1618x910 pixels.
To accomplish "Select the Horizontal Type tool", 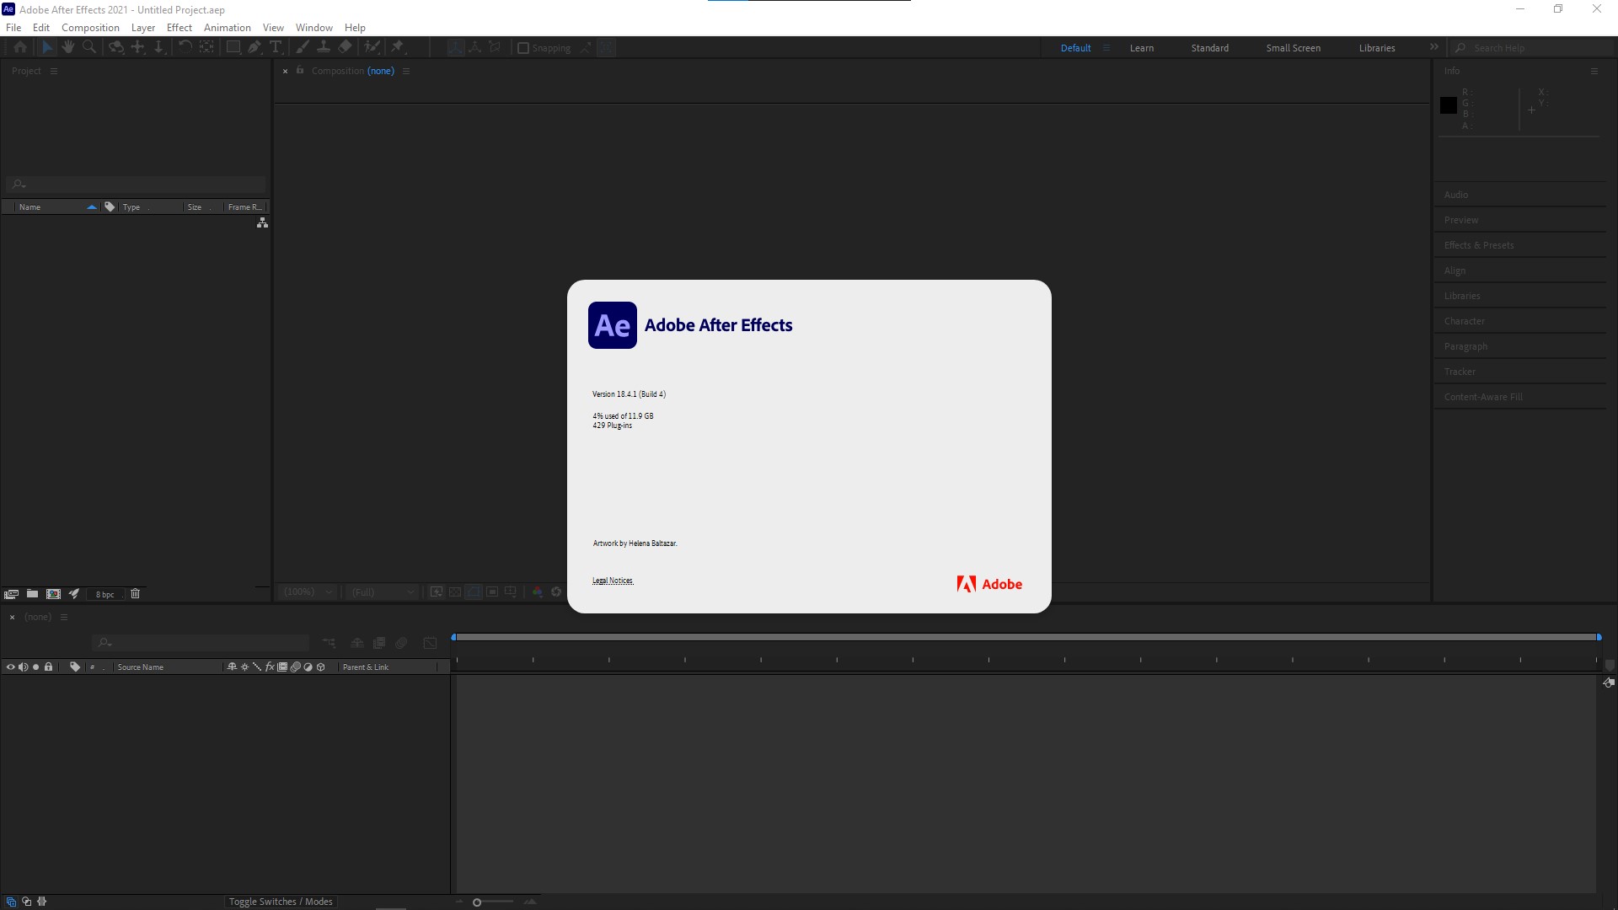I will (x=276, y=47).
